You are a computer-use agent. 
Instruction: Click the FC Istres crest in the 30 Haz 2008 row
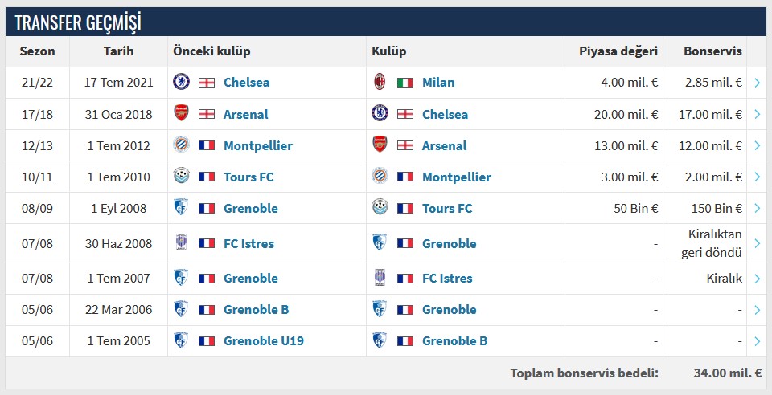click(181, 243)
